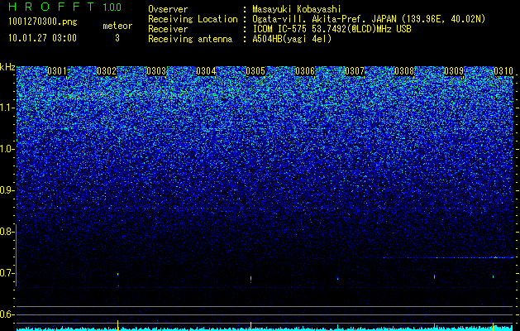Click the yellow meteor tick before 0310
The width and height of the screenshot is (520, 331).
[494, 325]
